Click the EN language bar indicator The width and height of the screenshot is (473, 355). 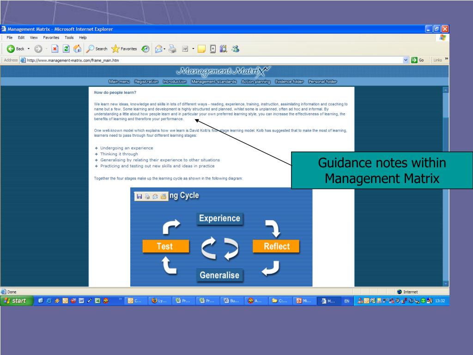coord(347,301)
